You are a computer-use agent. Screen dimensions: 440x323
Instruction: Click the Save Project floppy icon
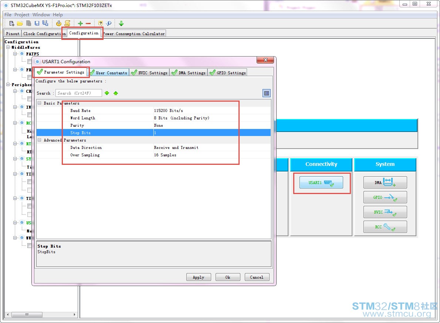click(x=37, y=23)
